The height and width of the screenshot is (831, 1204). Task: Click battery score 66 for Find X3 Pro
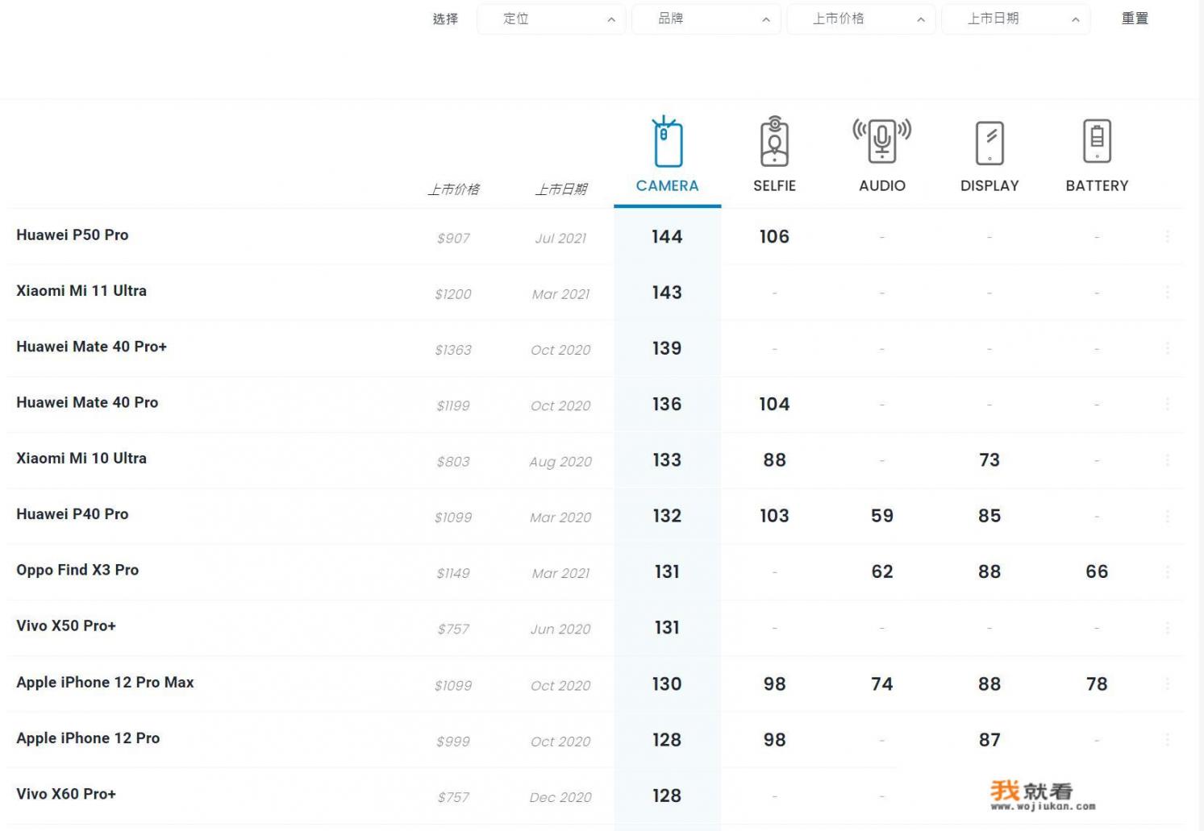click(x=1097, y=571)
